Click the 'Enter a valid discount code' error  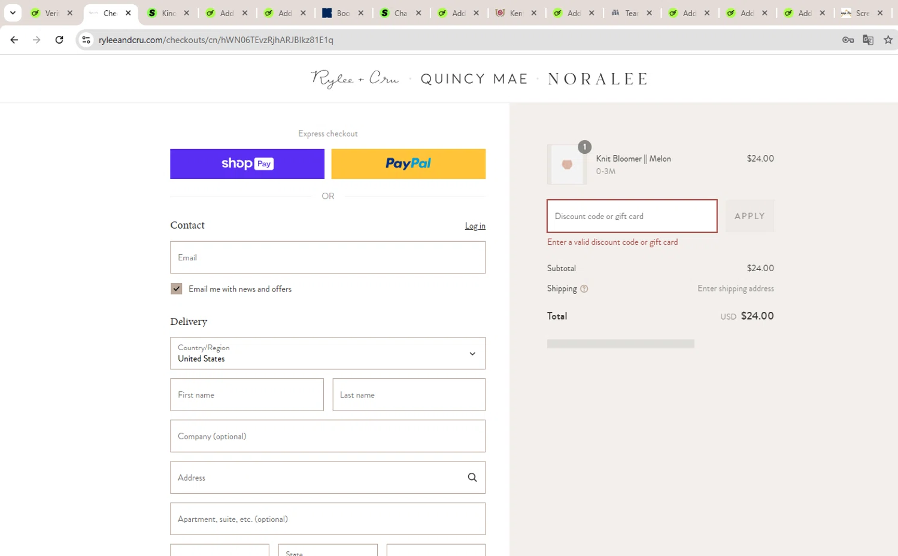tap(612, 242)
